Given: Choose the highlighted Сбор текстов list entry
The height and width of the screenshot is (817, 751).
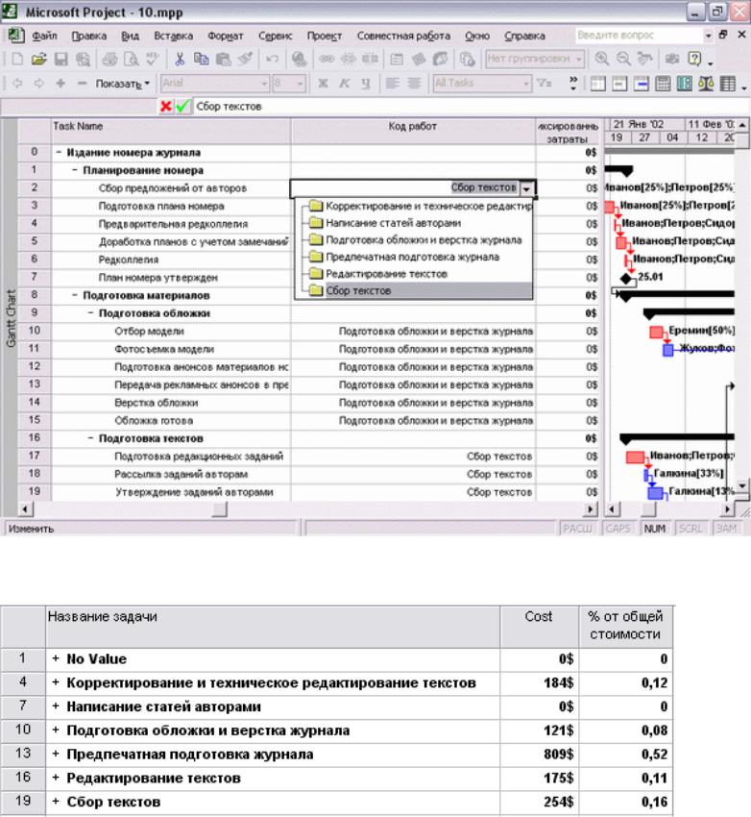Looking at the screenshot, I should point(414,290).
